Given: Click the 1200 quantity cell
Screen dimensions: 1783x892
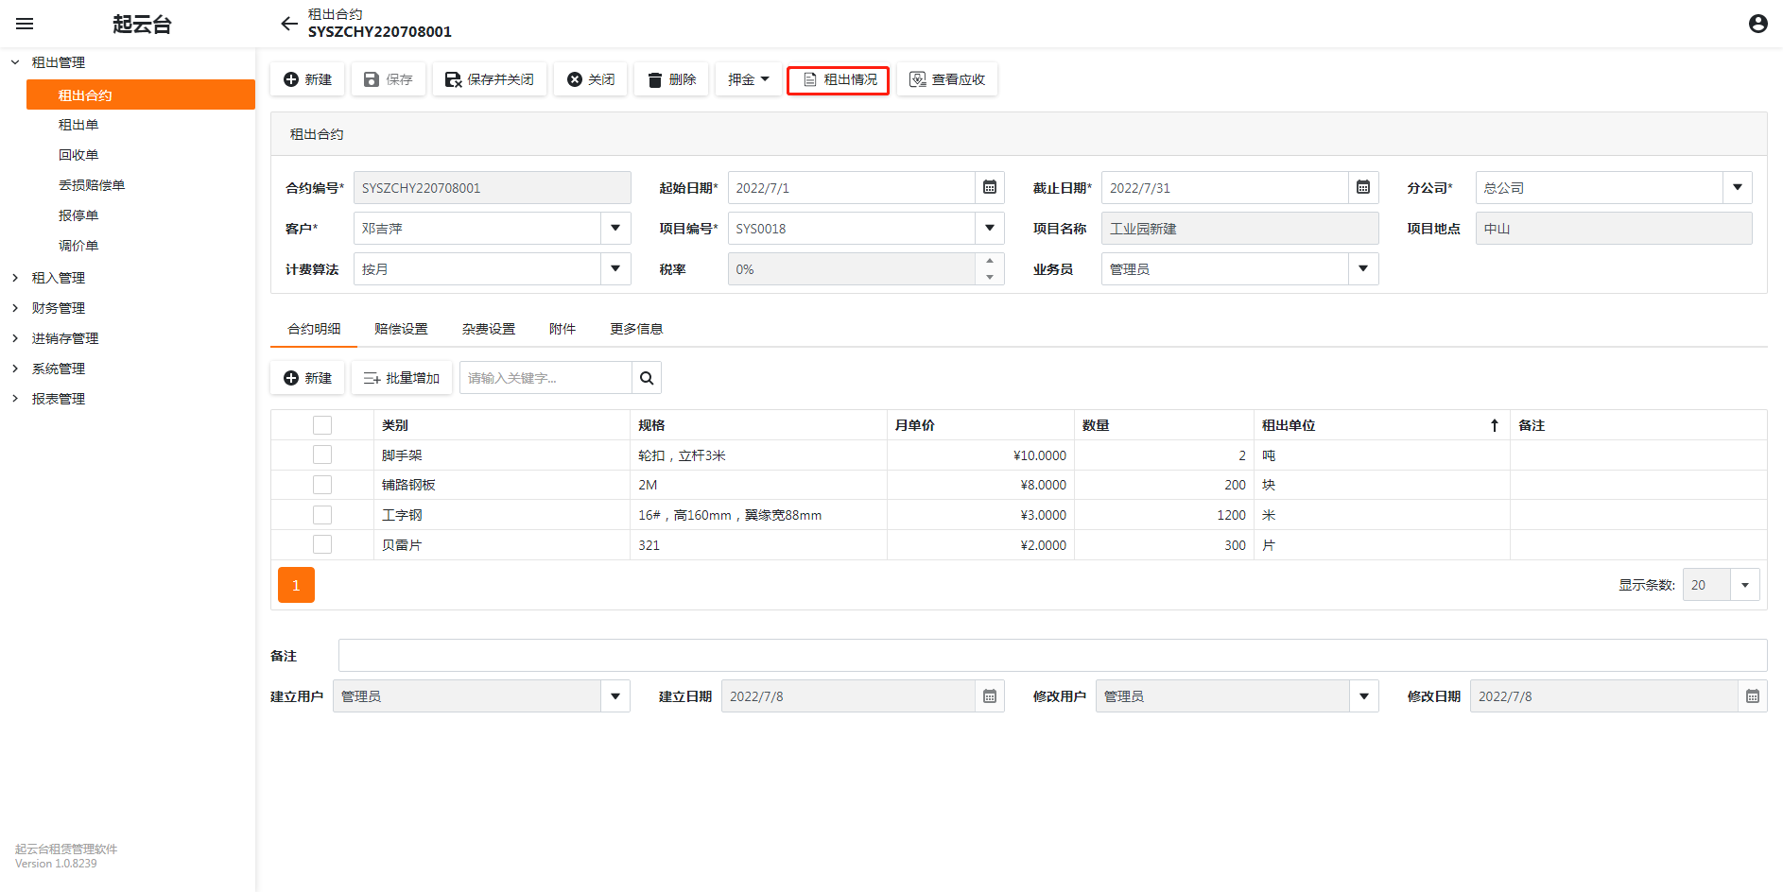Looking at the screenshot, I should click(1164, 515).
